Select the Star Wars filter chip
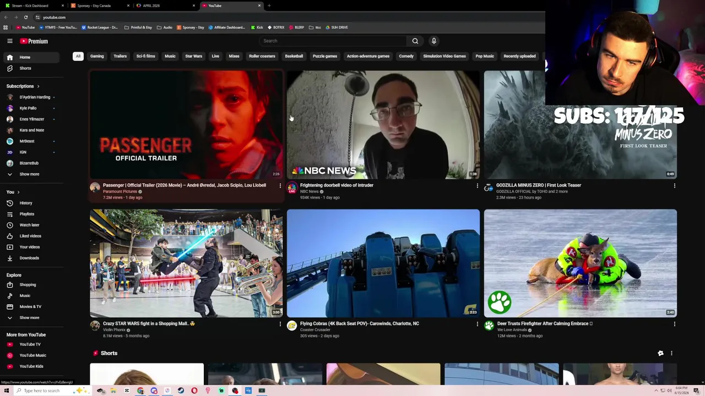The image size is (705, 396). (193, 56)
